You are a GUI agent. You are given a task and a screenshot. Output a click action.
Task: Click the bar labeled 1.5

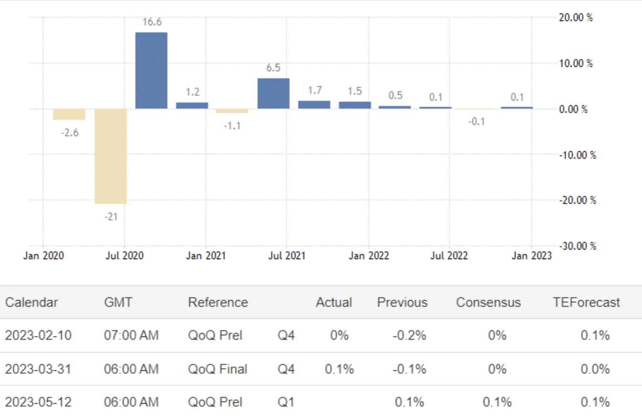[355, 105]
